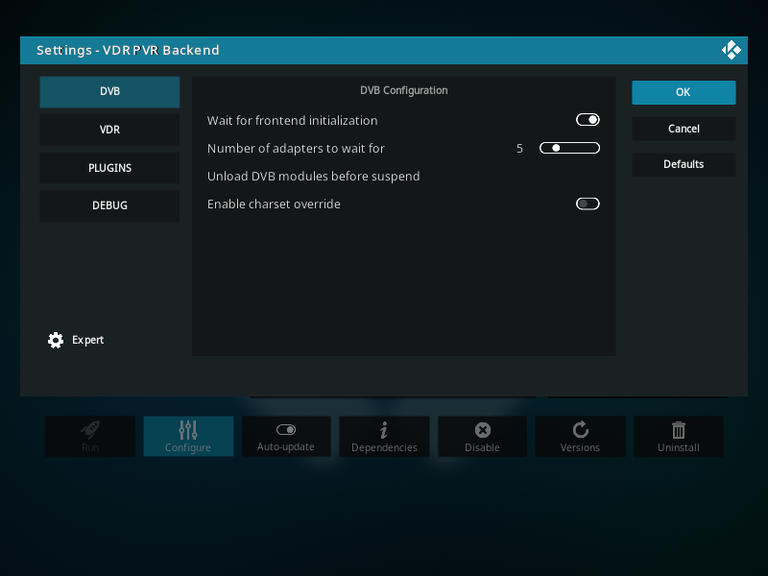
Task: Toggle the Auto-update switch
Action: pyautogui.click(x=286, y=429)
